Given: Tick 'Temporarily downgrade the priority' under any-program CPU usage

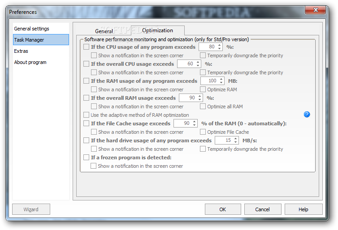Looking at the screenshot, I should pyautogui.click(x=203, y=55).
